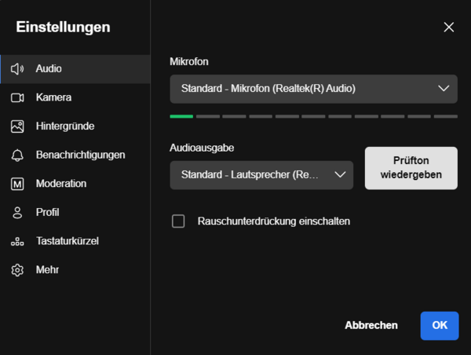Screen dimensions: 471x355
Task: Click the Profil person icon
Action: pos(17,213)
